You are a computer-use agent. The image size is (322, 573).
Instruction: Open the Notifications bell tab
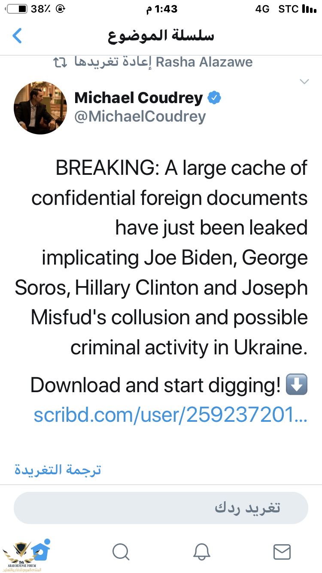[x=201, y=552]
